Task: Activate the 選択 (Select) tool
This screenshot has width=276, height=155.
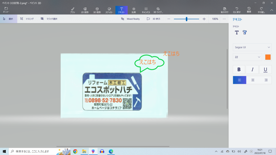Action: coord(9,19)
